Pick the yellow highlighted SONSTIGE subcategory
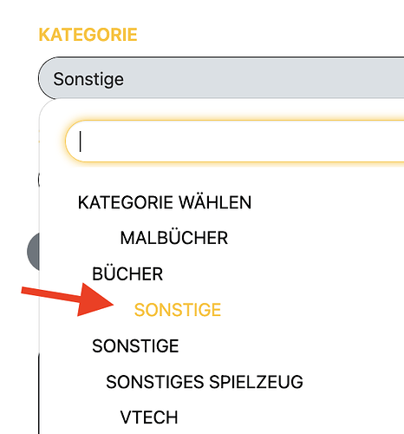404x434 pixels. click(x=178, y=310)
